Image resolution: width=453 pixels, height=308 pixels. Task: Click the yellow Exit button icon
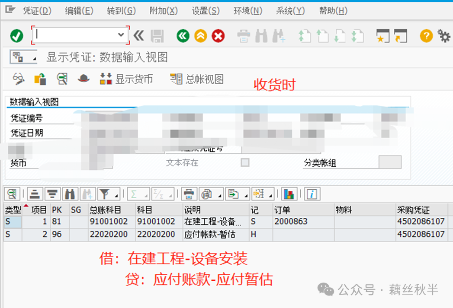click(x=200, y=36)
